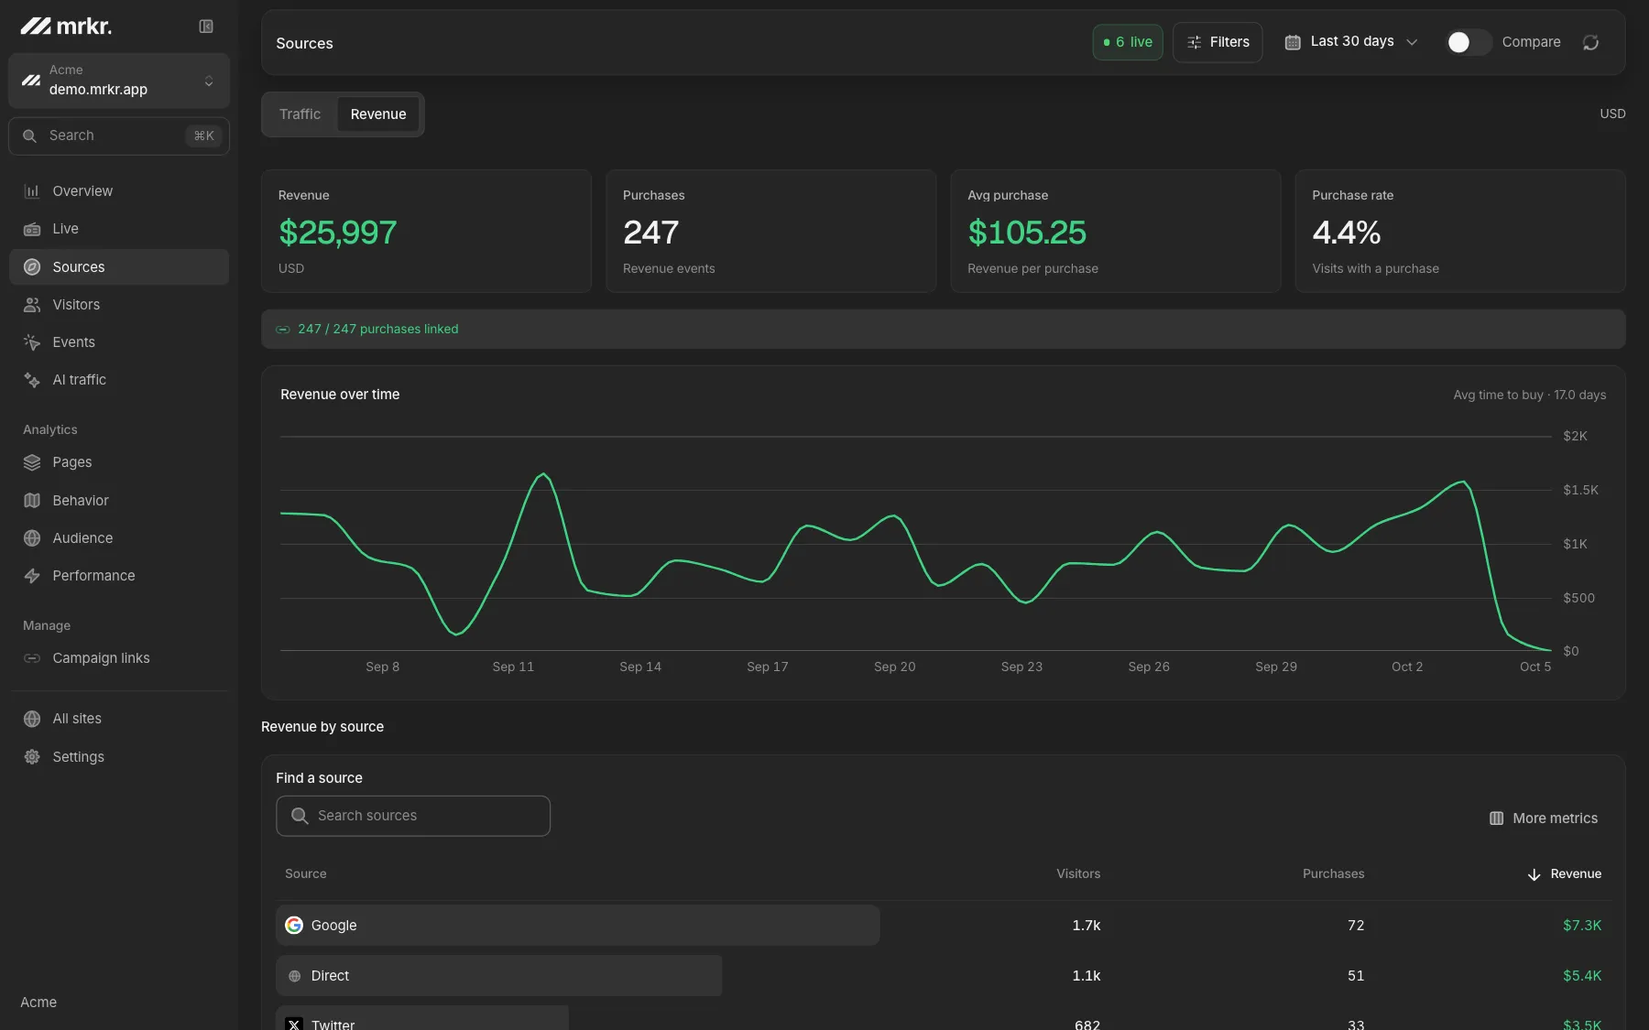Sort by Revenue column header
The width and height of the screenshot is (1649, 1030).
(x=1565, y=874)
